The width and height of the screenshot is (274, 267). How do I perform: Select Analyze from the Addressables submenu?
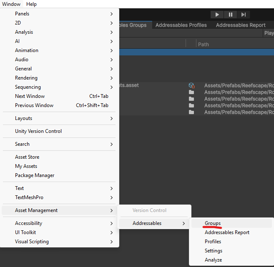point(213,260)
